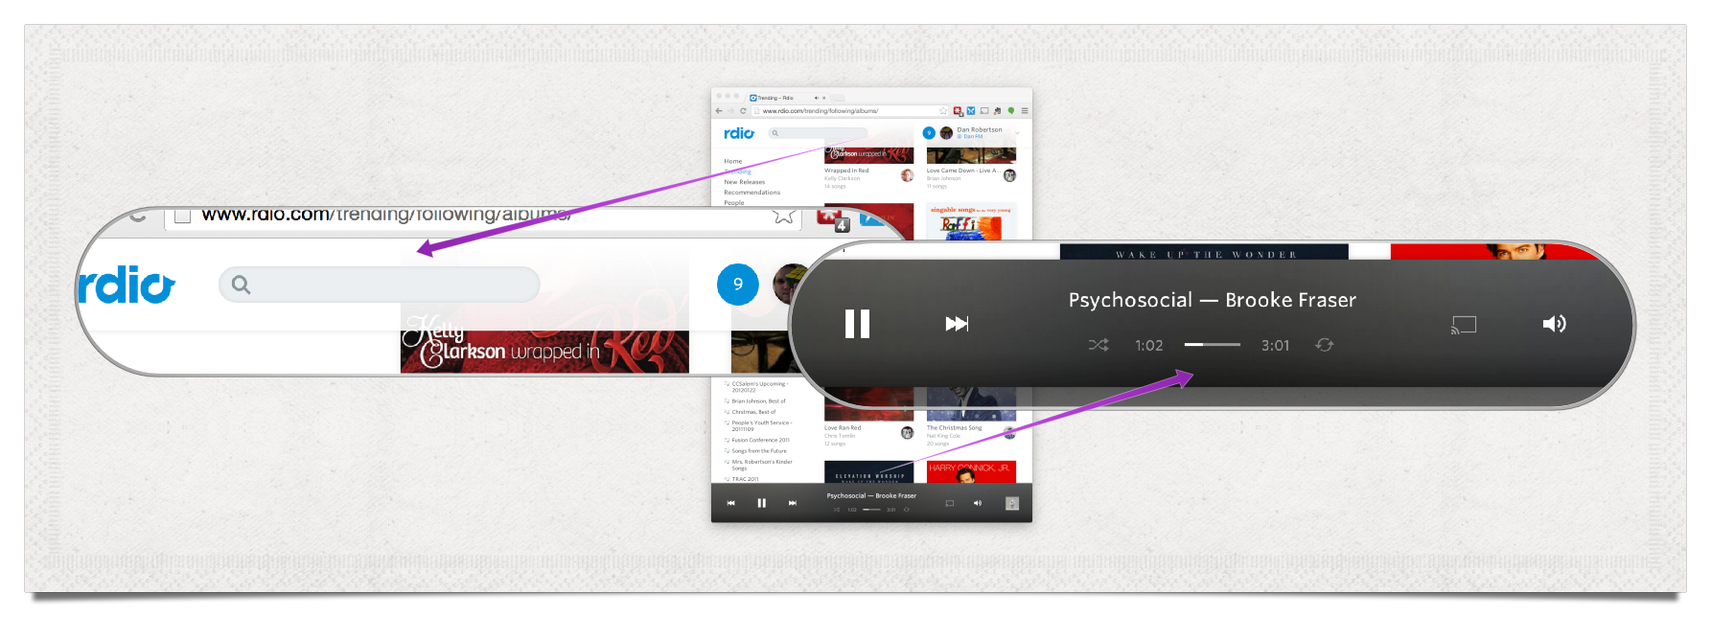Click the blue extension icon in small browser toolbar
Image resolution: width=1711 pixels, height=617 pixels.
(971, 111)
